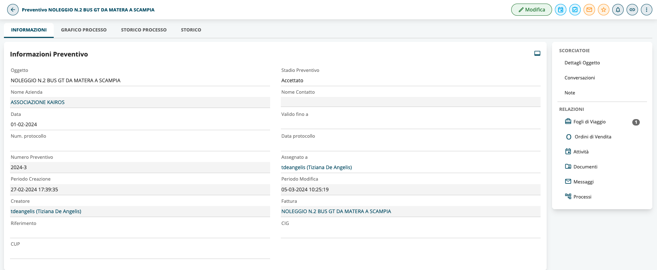This screenshot has height=270, width=657.
Task: Open the Storico Processo tab
Action: [x=144, y=30]
